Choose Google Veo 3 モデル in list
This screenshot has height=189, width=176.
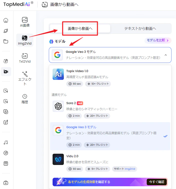110,136
